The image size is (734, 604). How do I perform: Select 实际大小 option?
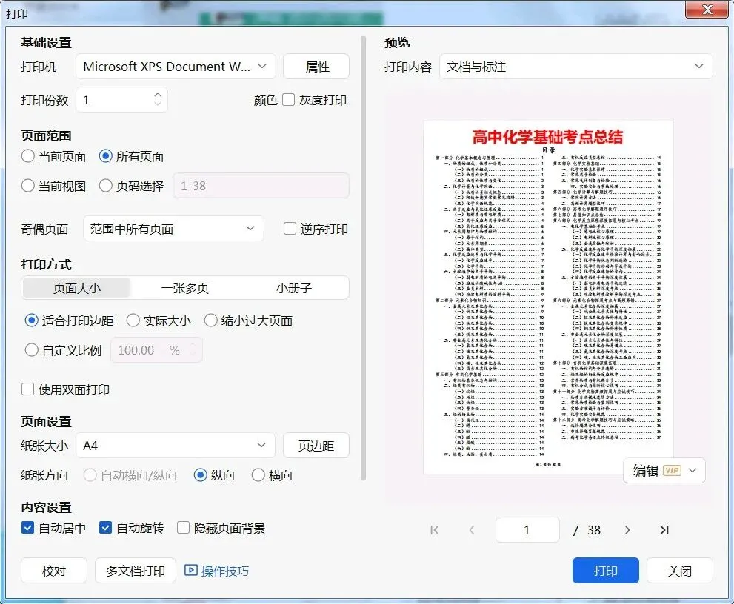click(x=133, y=321)
